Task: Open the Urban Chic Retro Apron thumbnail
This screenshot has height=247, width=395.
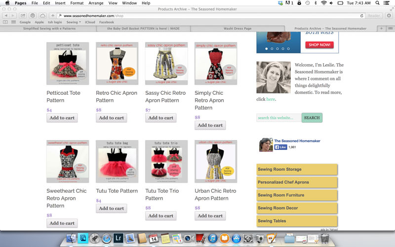Action: (x=216, y=162)
